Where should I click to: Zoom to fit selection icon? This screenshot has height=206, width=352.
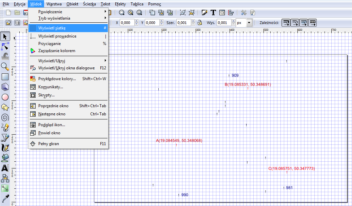coord(122,13)
